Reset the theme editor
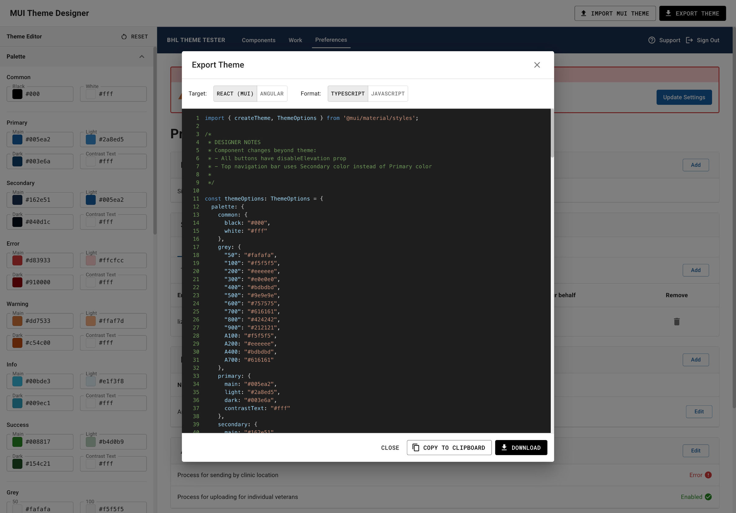The image size is (736, 513). (134, 36)
